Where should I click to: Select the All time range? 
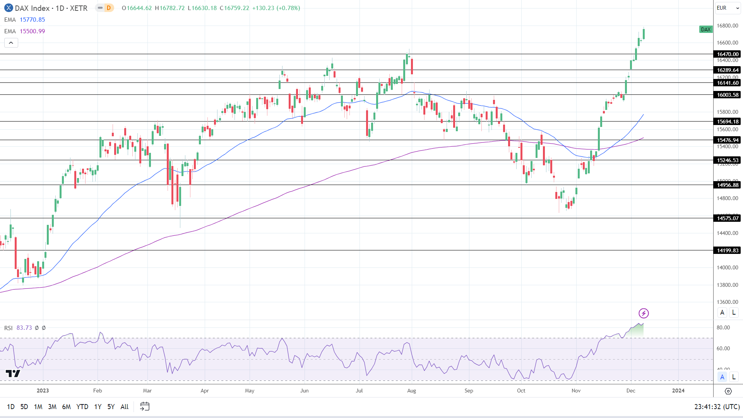tap(125, 407)
